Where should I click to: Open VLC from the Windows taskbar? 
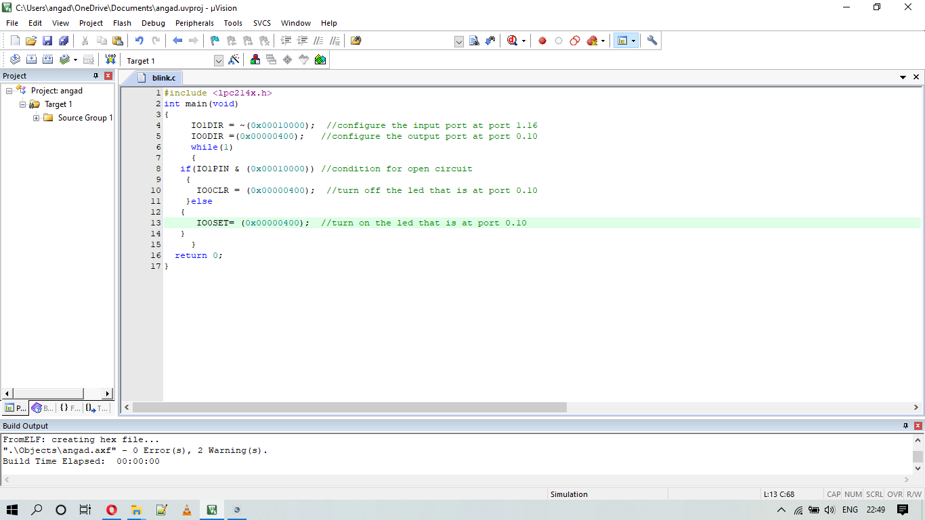[187, 510]
